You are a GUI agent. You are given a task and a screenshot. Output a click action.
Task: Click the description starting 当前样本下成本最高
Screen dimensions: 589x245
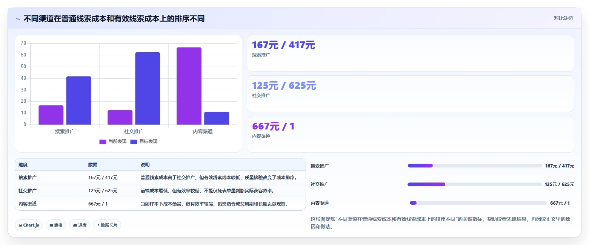pos(214,204)
